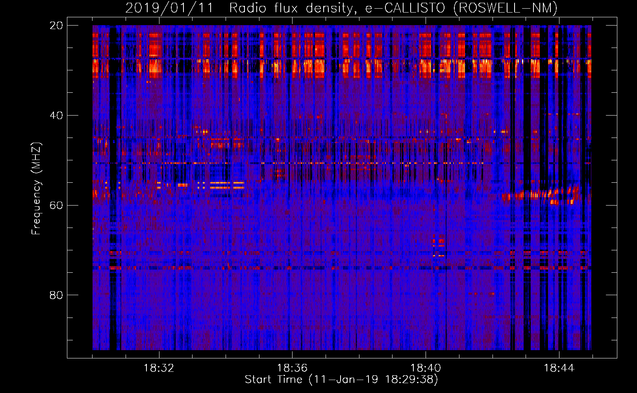637x393 pixels.
Task: Click the '80' frequency tick label
Action: 56,295
